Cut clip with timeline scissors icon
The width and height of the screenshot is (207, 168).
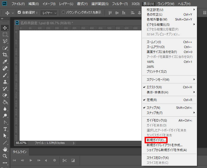click(x=64, y=160)
